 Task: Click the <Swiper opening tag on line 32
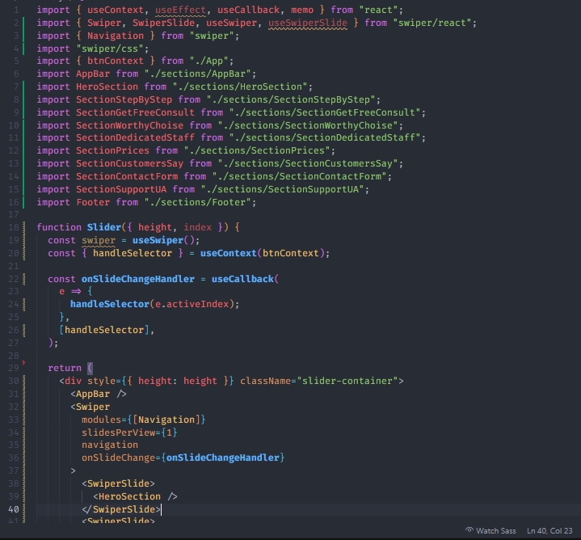coord(90,407)
